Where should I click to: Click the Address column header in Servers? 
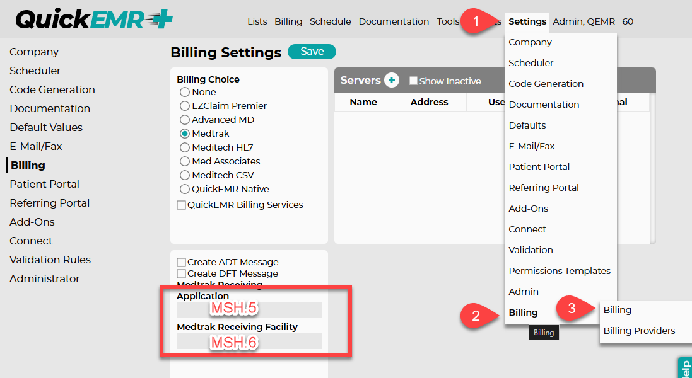click(x=430, y=102)
